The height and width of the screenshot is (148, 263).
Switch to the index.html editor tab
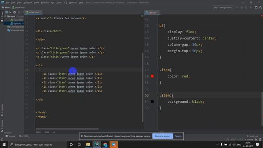click(33, 12)
